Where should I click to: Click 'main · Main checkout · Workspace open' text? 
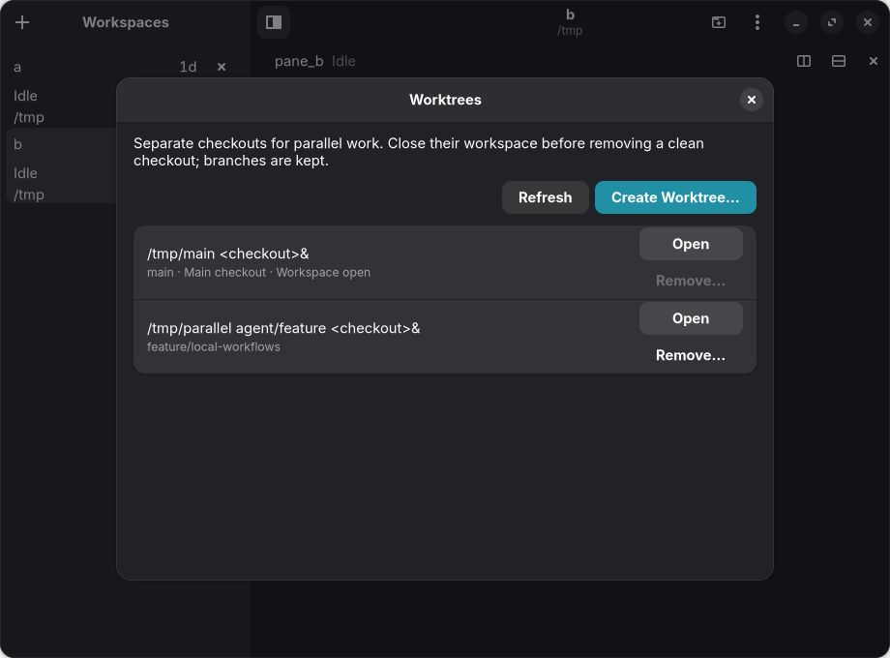(258, 273)
